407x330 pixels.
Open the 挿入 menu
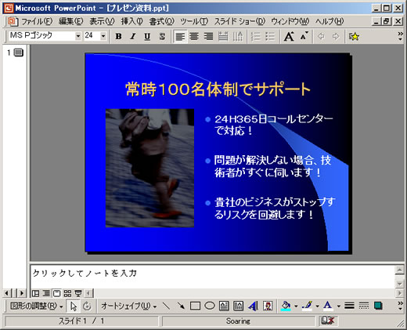tap(131, 21)
